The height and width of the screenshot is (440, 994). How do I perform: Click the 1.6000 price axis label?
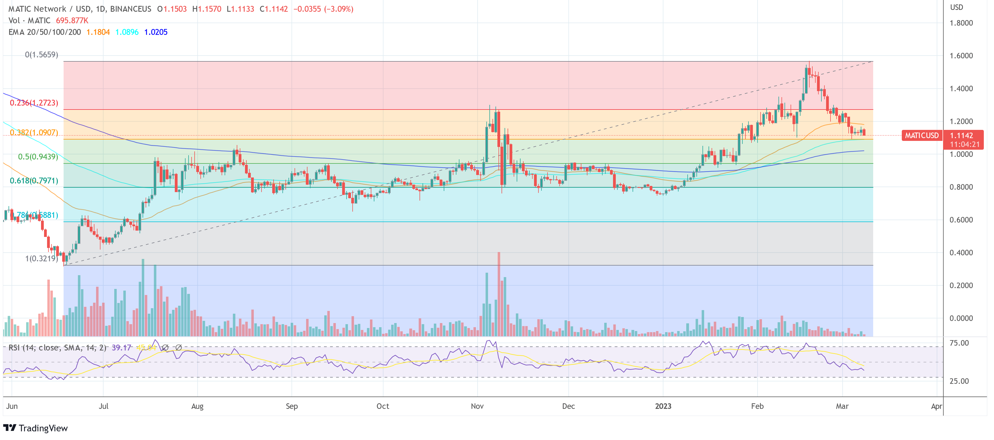tap(961, 56)
